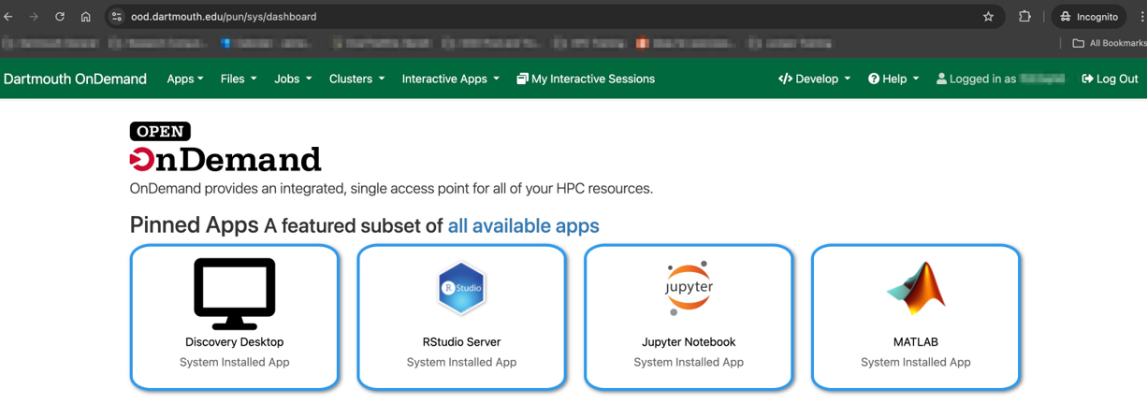Open the all available apps link
Screen dimensions: 1147x403
[523, 225]
